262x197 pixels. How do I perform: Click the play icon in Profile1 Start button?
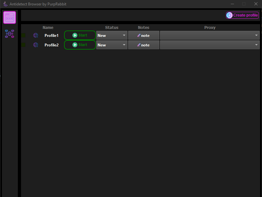pos(75,35)
